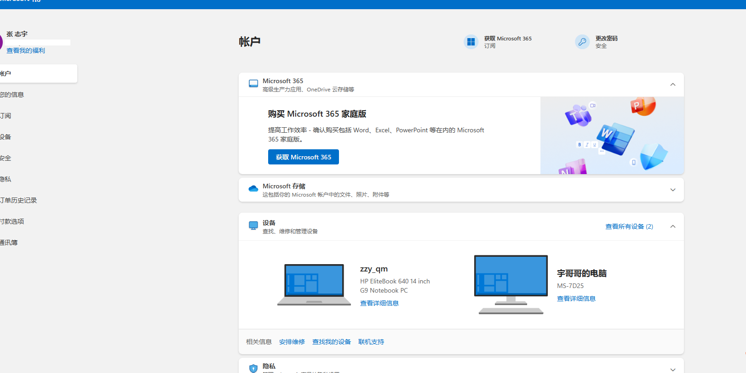
Task: Click the OneDrive cloud icon in storage card
Action: [x=253, y=189]
